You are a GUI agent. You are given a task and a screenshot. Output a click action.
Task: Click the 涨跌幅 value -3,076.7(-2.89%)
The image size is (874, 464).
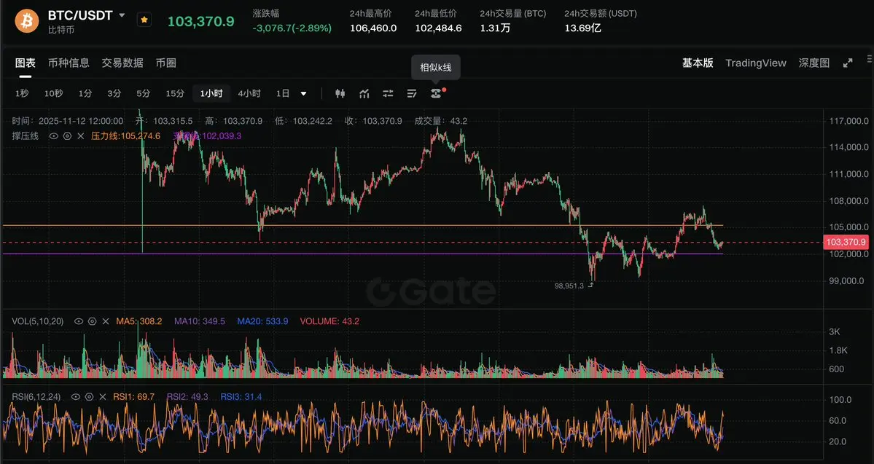(x=292, y=28)
